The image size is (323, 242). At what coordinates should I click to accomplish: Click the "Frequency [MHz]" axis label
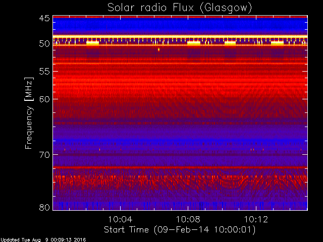[29, 113]
